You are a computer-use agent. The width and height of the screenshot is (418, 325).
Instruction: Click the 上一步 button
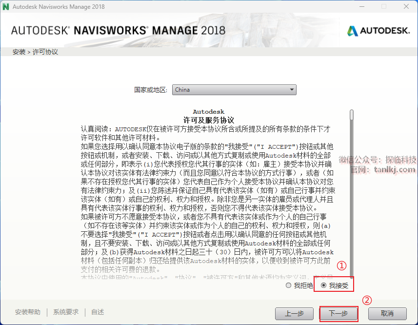click(294, 314)
